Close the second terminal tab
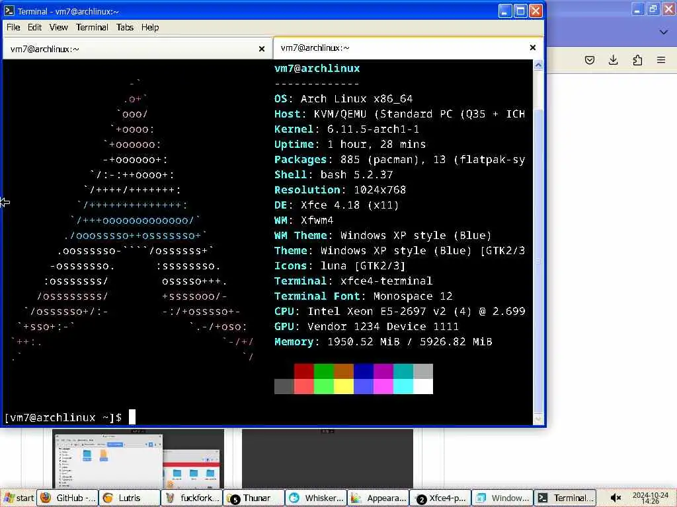 pos(533,48)
